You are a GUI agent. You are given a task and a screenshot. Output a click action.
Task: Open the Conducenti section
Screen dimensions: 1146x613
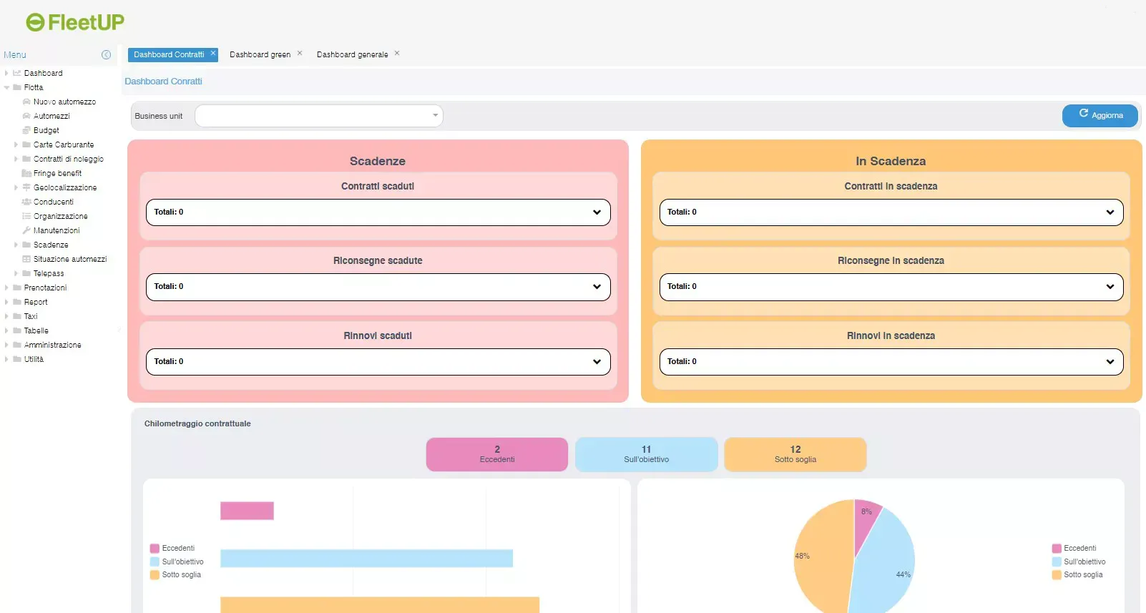(x=53, y=202)
